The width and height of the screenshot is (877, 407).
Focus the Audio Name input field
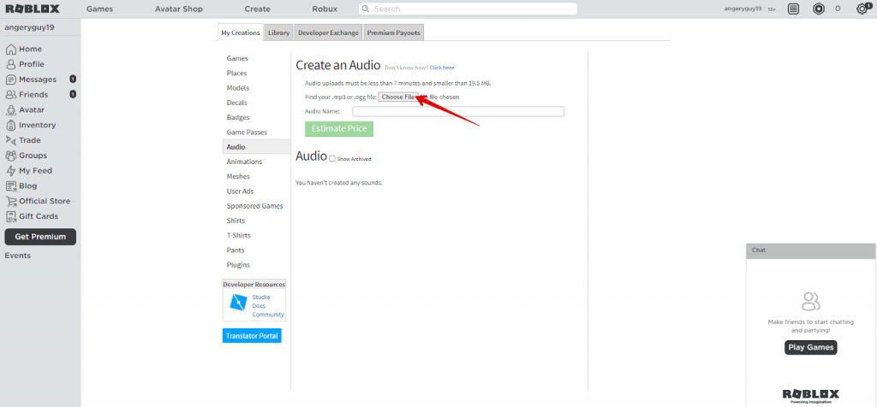coord(458,112)
